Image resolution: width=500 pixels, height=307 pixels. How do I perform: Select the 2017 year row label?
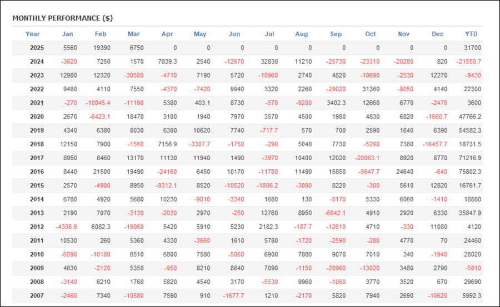pos(37,157)
